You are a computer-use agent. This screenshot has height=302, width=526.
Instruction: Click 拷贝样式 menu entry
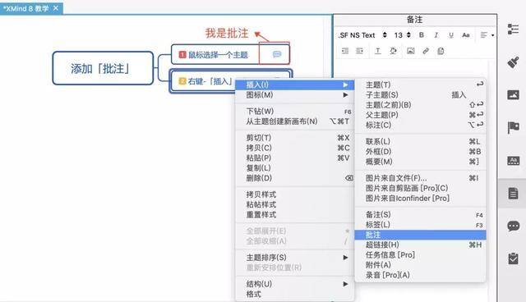point(295,194)
